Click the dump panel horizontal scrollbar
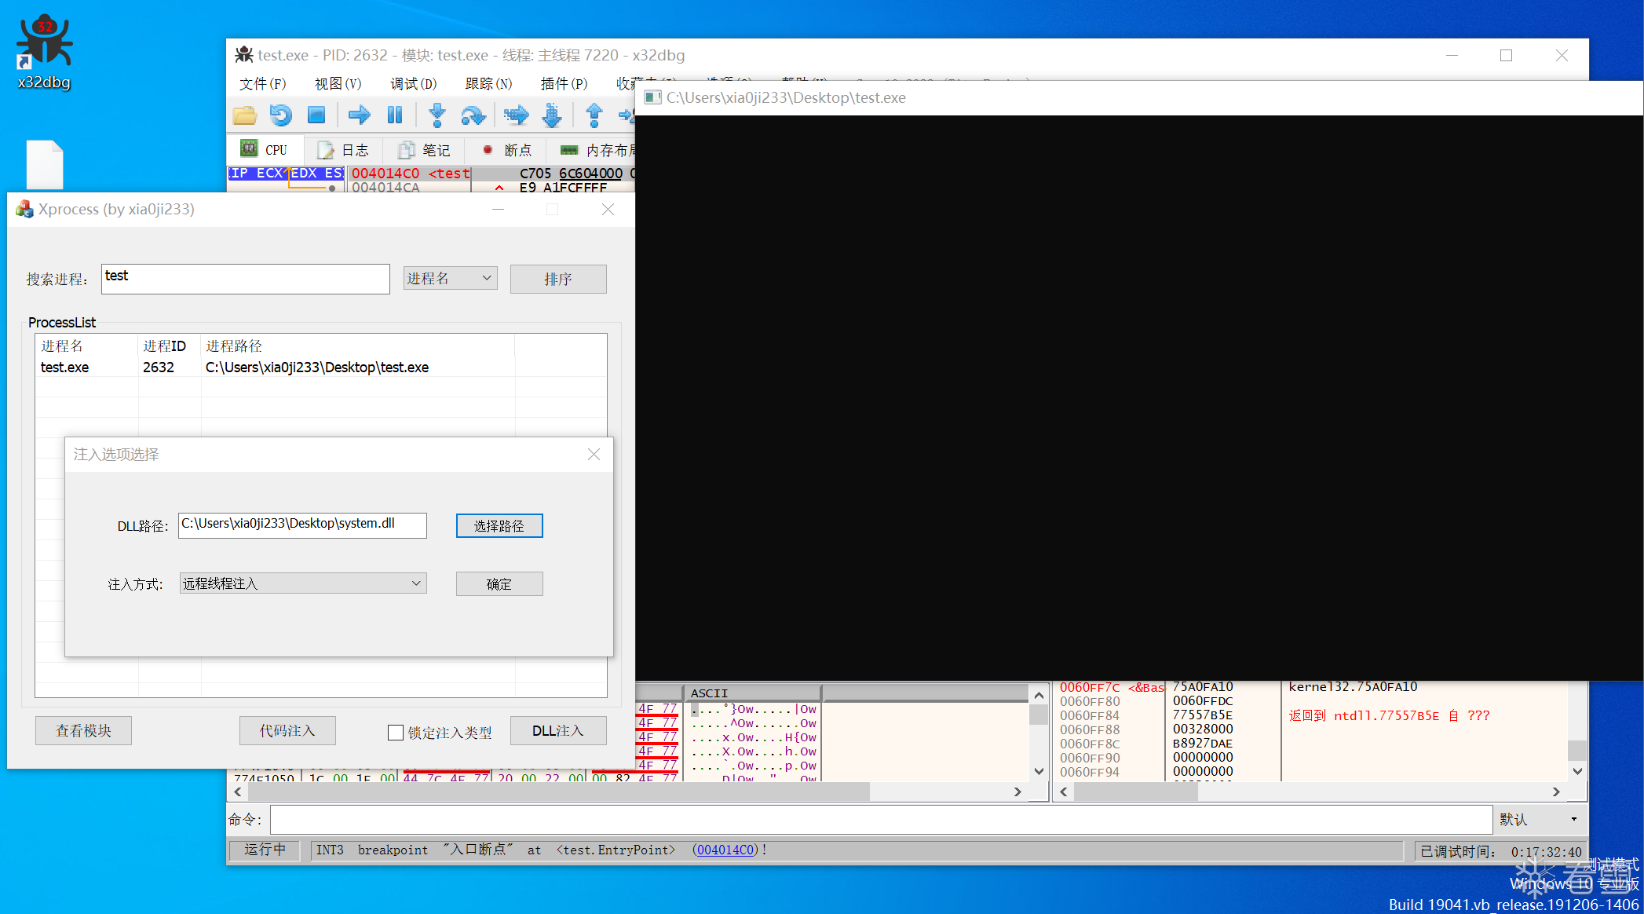 pyautogui.click(x=550, y=792)
